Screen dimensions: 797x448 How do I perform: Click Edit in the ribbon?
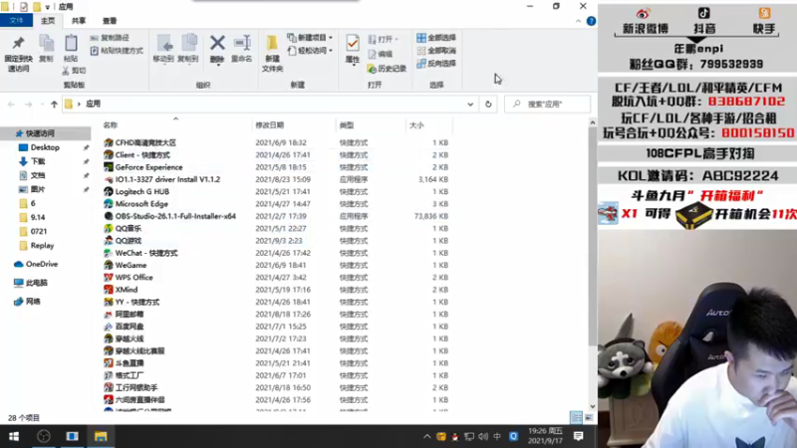point(381,54)
